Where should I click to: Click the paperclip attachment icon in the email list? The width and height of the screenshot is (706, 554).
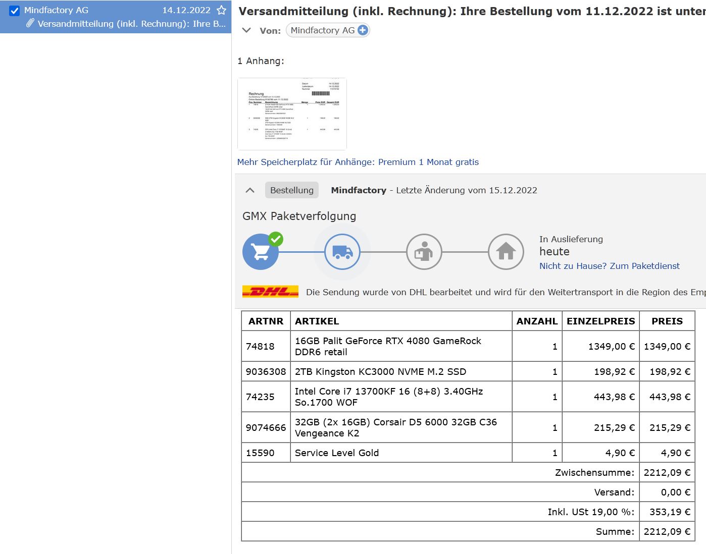[30, 23]
